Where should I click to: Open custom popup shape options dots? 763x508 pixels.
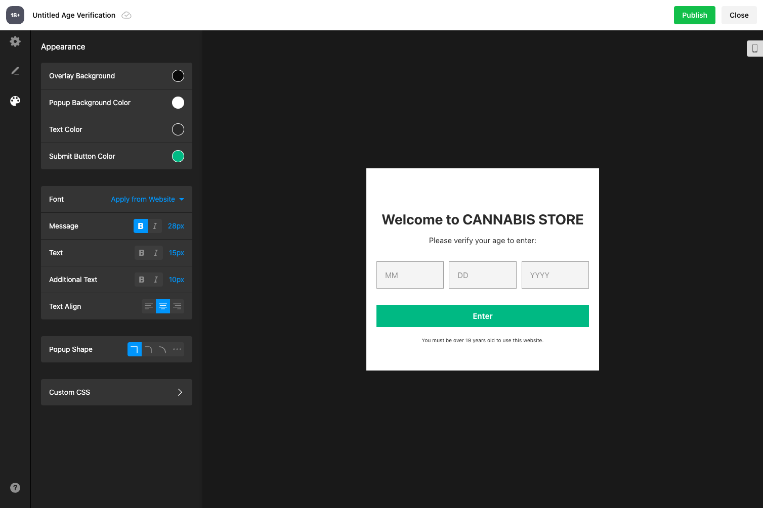pyautogui.click(x=177, y=349)
